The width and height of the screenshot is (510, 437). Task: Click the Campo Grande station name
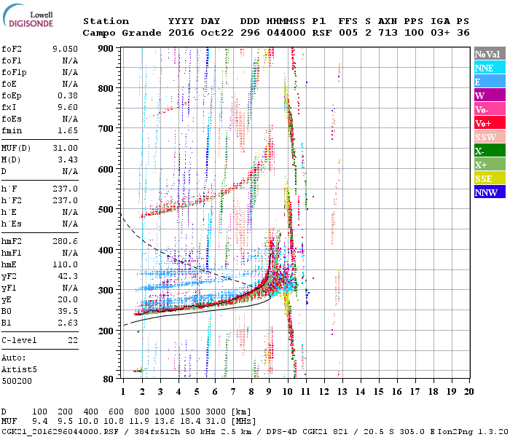click(122, 33)
